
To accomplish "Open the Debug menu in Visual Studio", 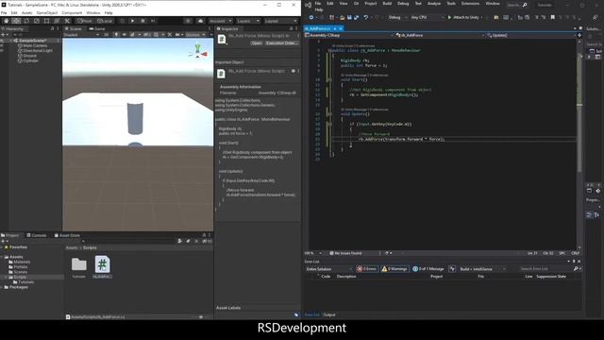I will pos(403,4).
